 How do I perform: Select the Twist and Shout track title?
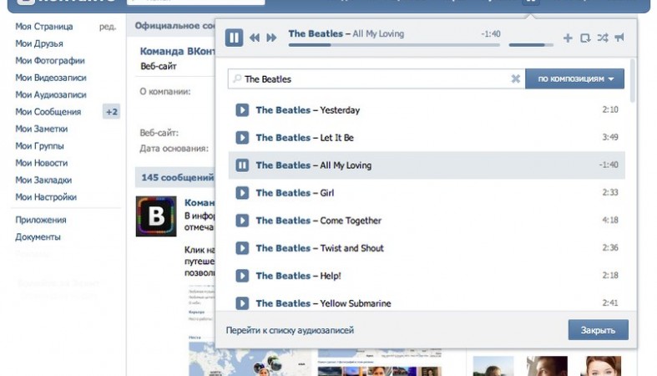[352, 248]
